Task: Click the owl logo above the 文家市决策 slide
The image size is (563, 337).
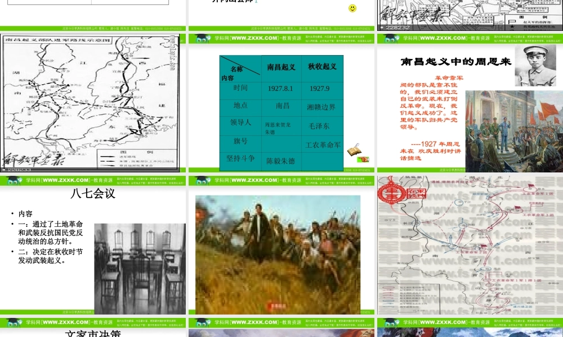Action: click(14, 322)
